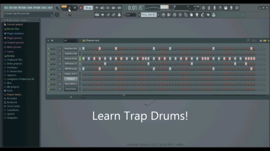
Task: Open the pattern selector Percu...ime #2
Action: coord(148,15)
